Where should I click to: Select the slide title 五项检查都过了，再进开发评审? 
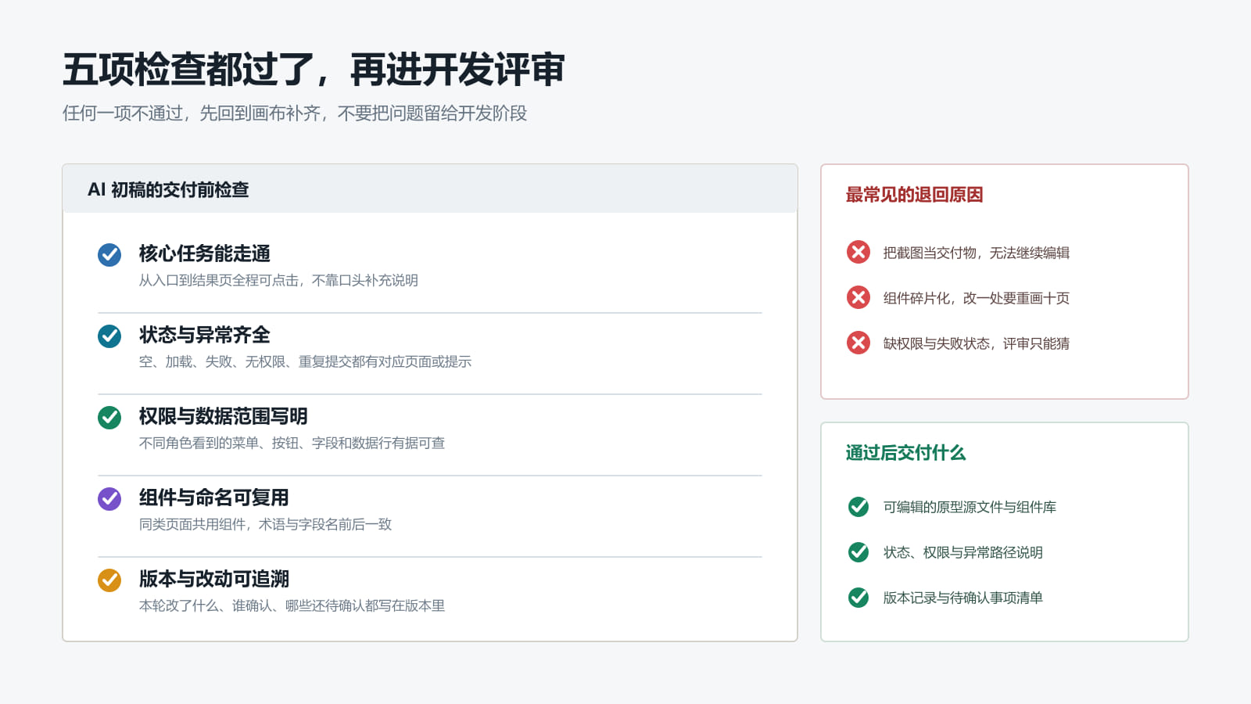coord(314,70)
